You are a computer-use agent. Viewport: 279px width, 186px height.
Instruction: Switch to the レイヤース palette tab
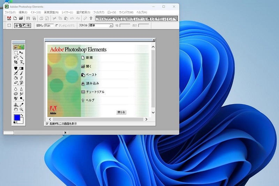pyautogui.click(x=140, y=18)
